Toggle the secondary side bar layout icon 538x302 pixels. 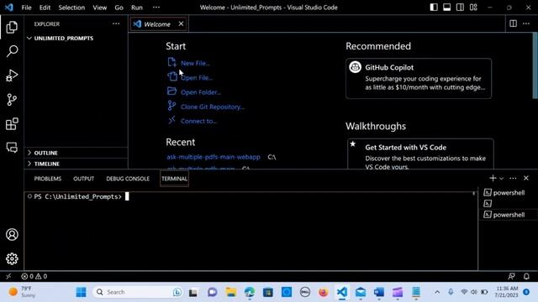coord(460,8)
